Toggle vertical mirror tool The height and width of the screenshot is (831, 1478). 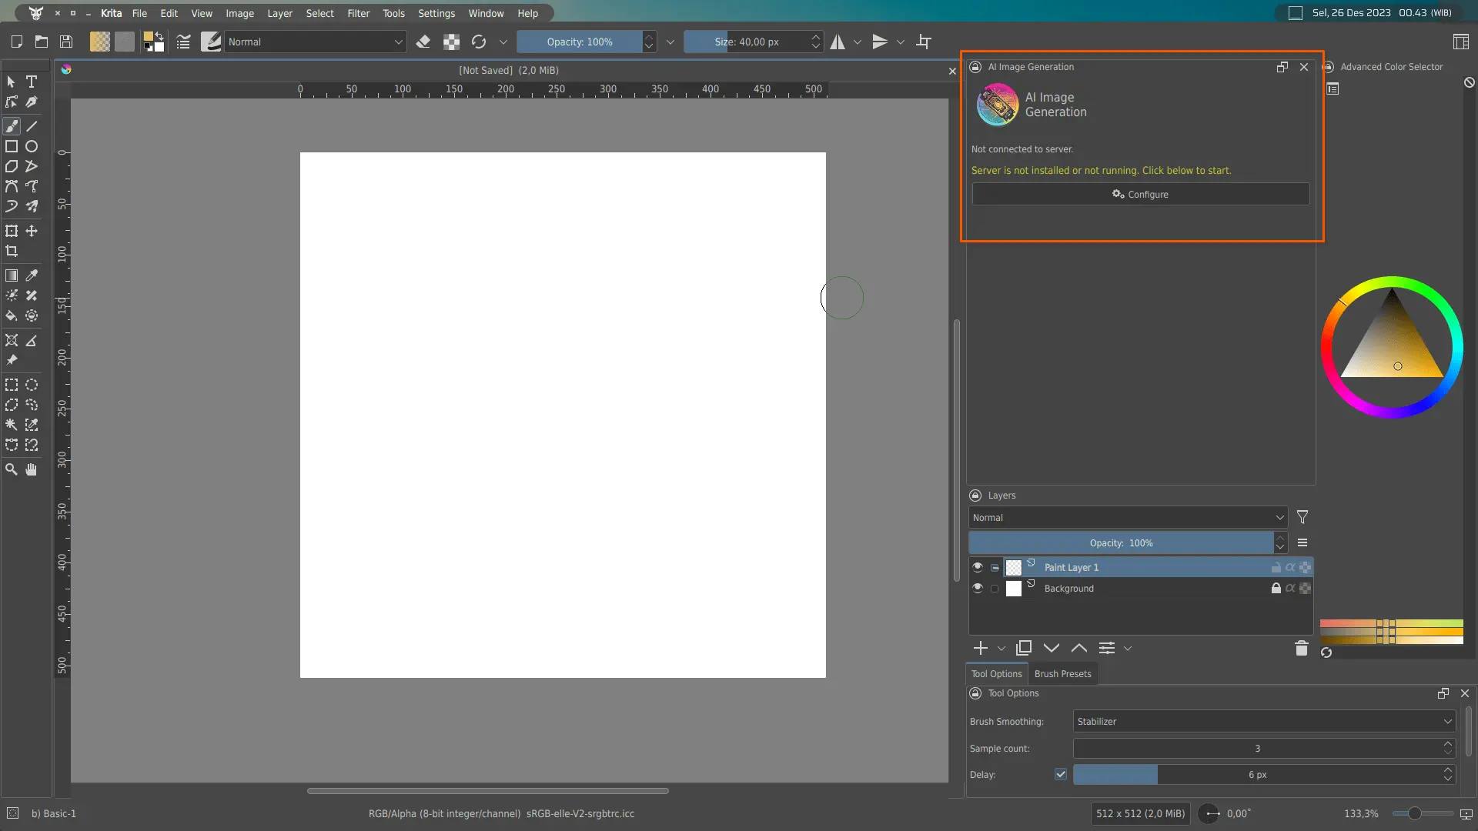(x=880, y=42)
